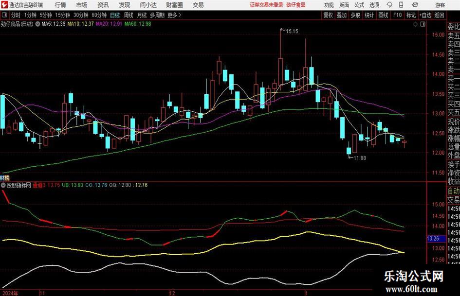The height and width of the screenshot is (296, 460).
Task: Click the 股朋指标网 indicator name
Action: 19,185
